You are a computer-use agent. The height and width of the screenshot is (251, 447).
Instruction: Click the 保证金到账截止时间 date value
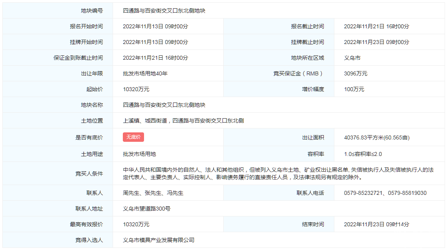155,58
